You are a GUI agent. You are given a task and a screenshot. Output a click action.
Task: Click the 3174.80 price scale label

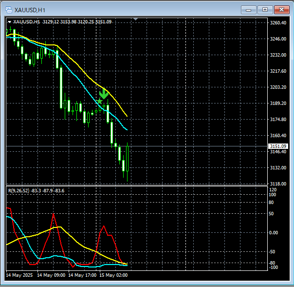pyautogui.click(x=278, y=120)
